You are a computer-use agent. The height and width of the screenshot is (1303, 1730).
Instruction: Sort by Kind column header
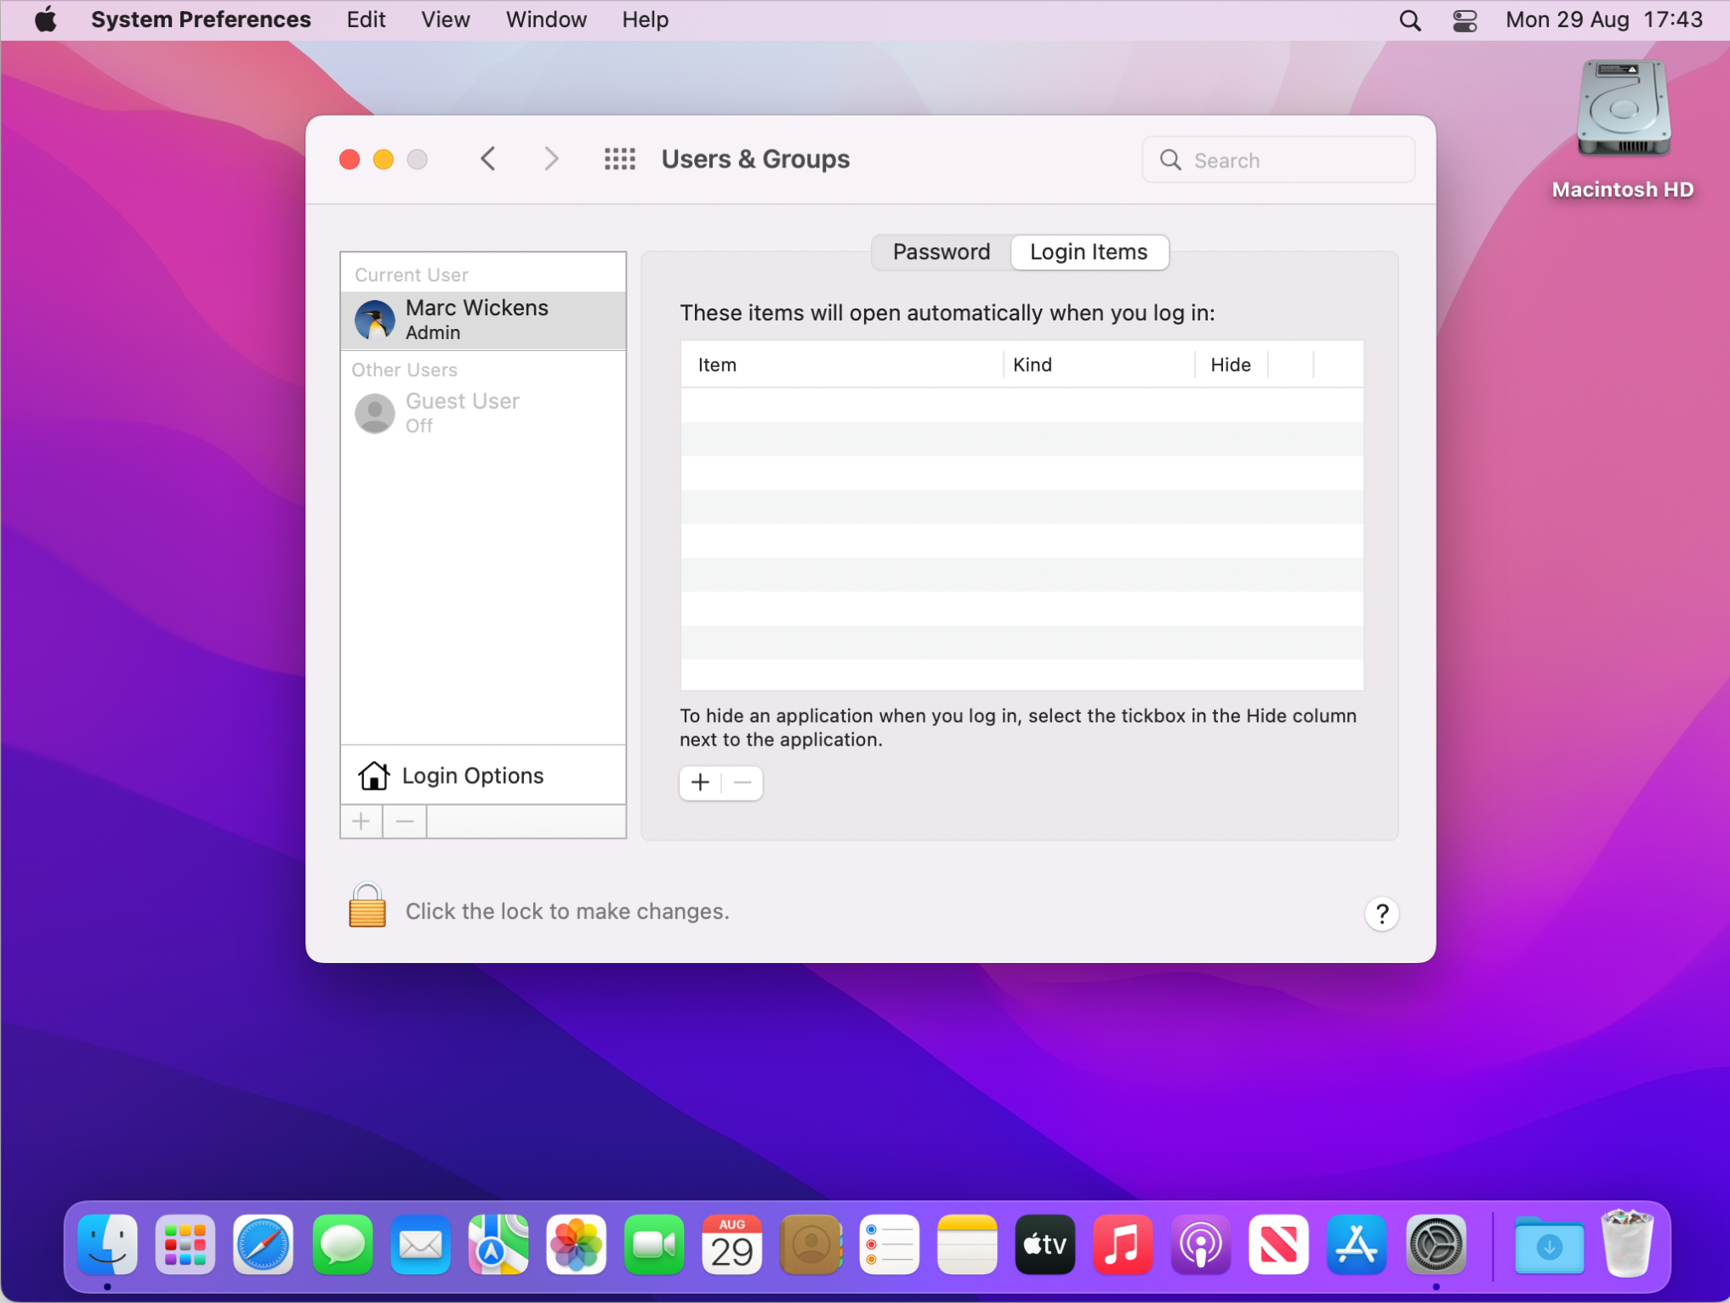(x=1100, y=365)
